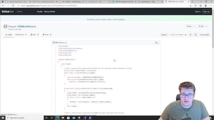Open Microsoft Store from the taskbar
Viewport: 214px width, 120px height.
click(x=68, y=118)
